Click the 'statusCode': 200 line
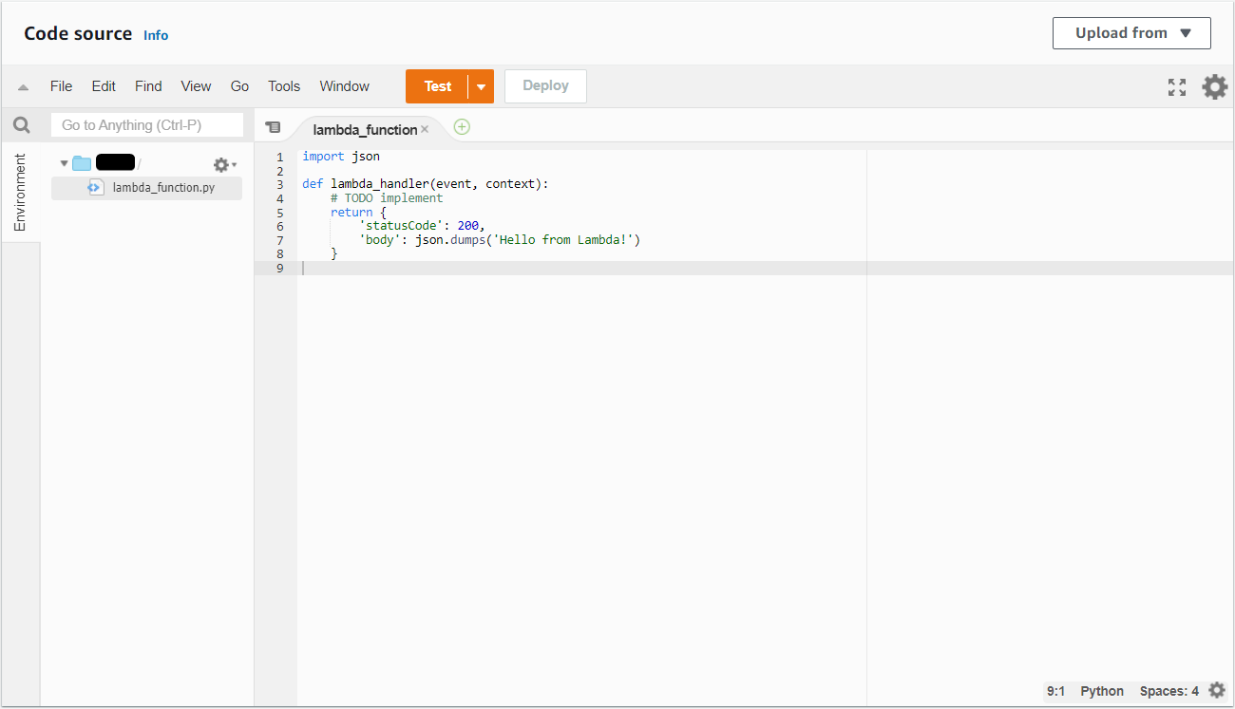 [x=422, y=226]
